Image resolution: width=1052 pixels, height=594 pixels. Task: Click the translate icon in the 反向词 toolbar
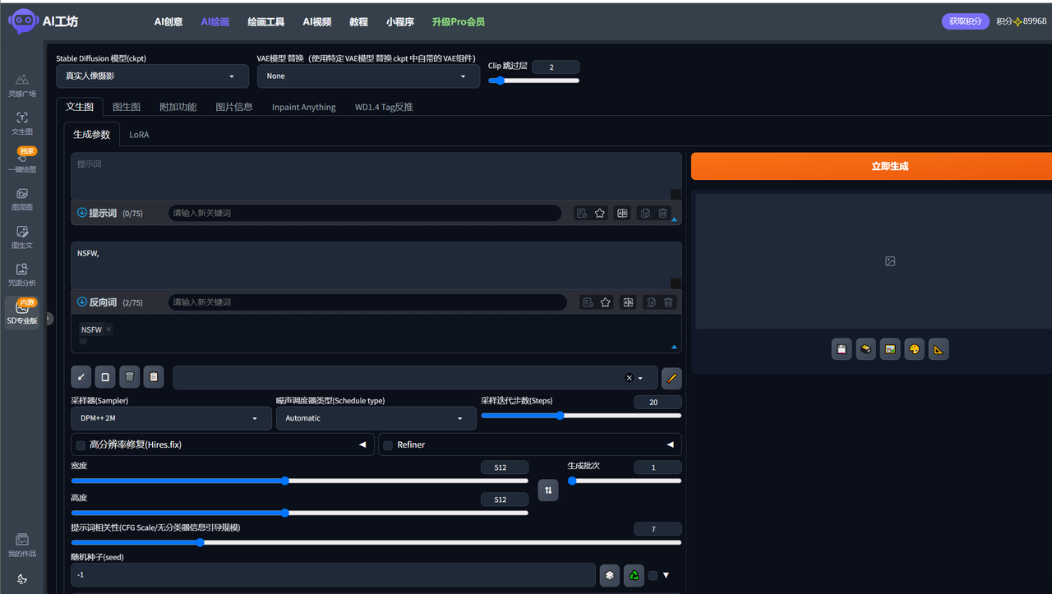[629, 302]
